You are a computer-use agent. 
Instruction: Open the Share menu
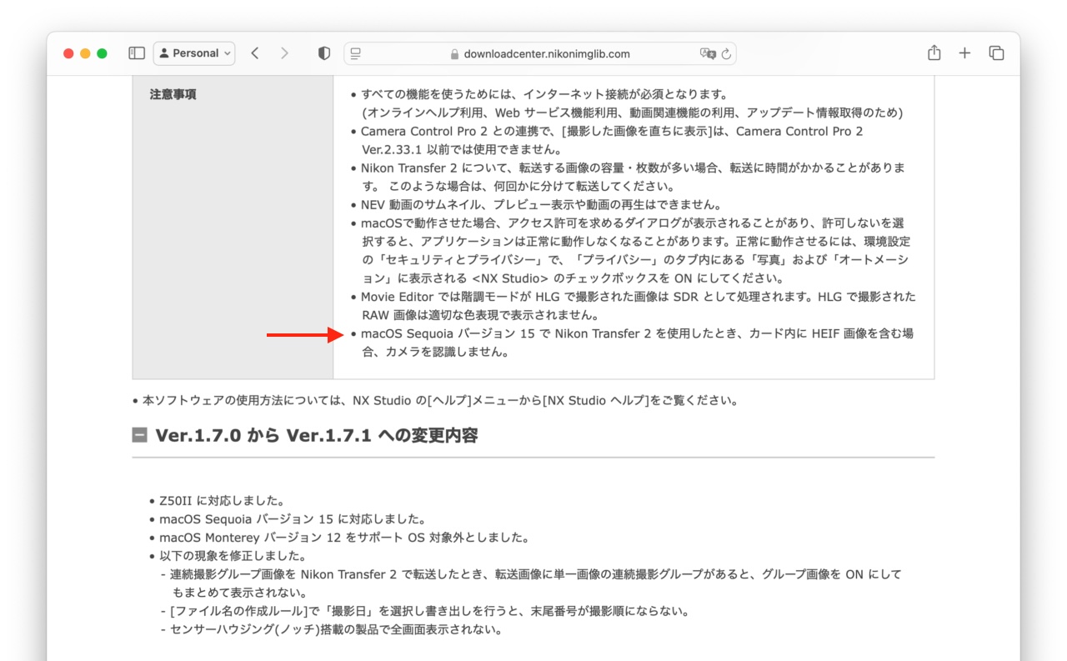coord(934,53)
